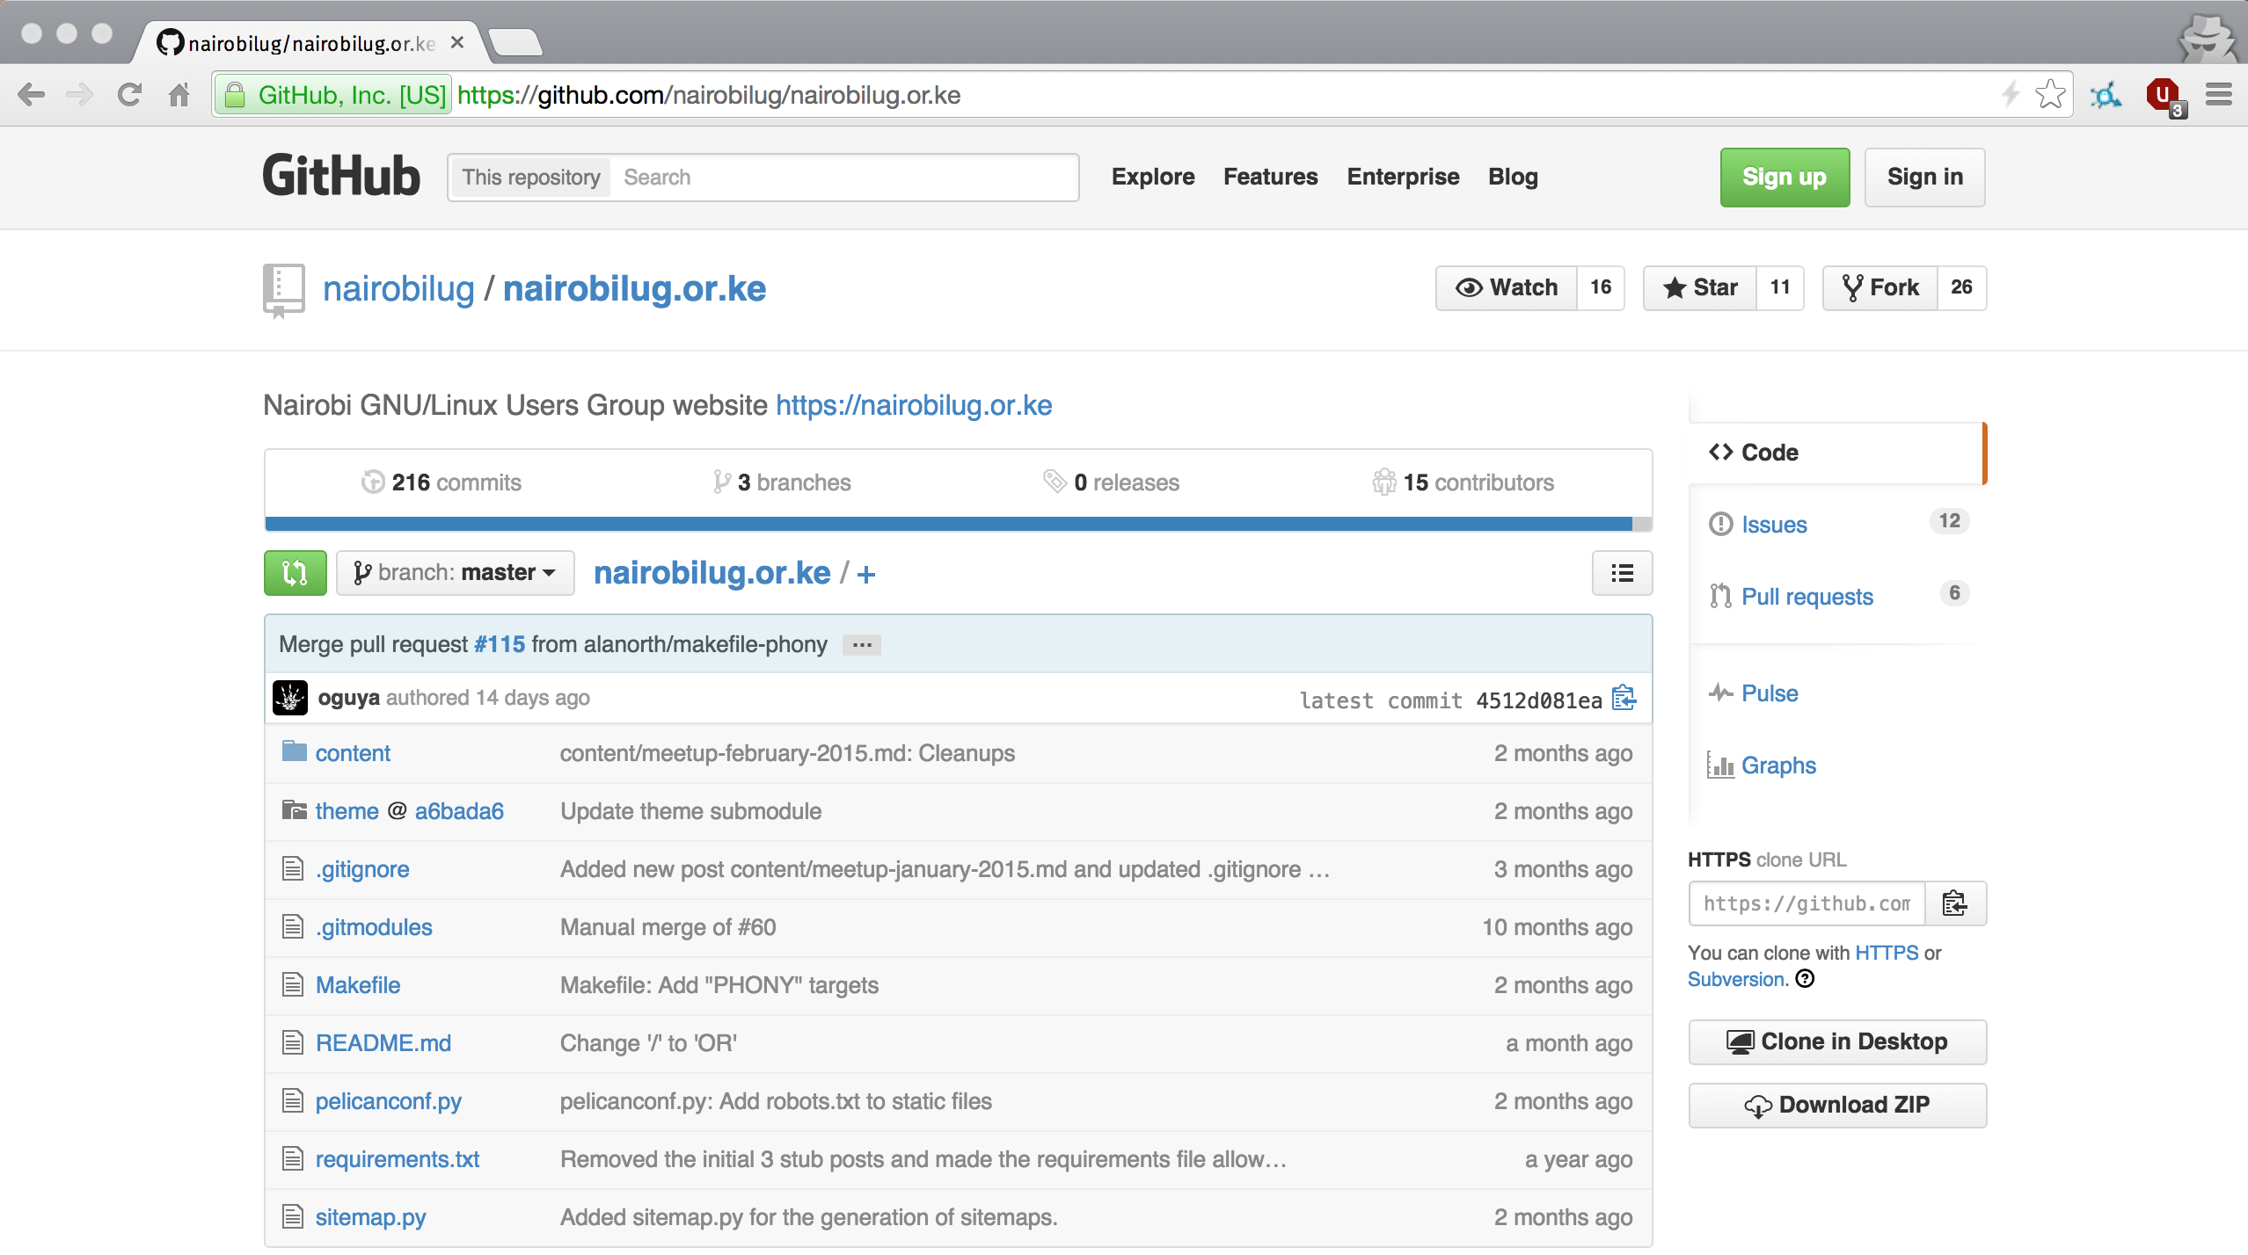Click the green compare and review button

(x=295, y=573)
